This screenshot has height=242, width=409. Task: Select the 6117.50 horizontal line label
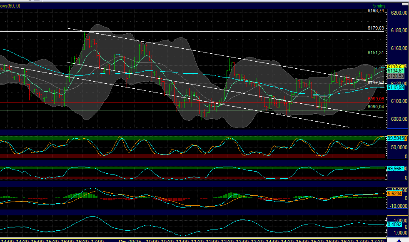click(375, 83)
